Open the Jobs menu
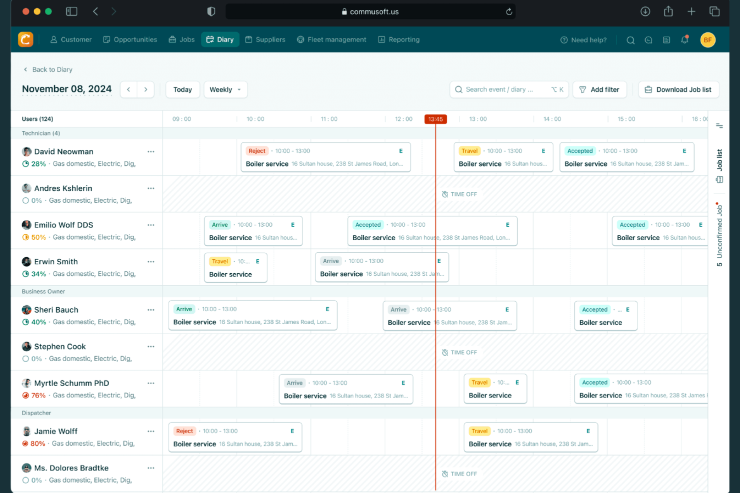Viewport: 740px width, 493px height. [181, 39]
